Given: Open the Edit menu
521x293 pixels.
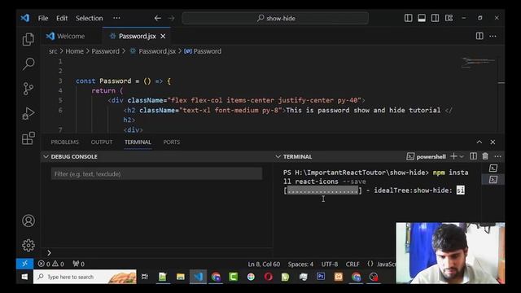Looking at the screenshot, I should click(62, 18).
